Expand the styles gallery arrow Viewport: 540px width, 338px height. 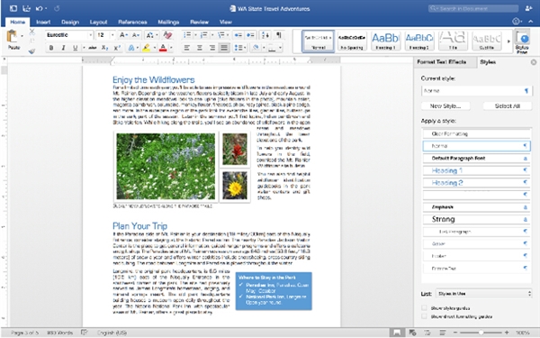pos(508,41)
